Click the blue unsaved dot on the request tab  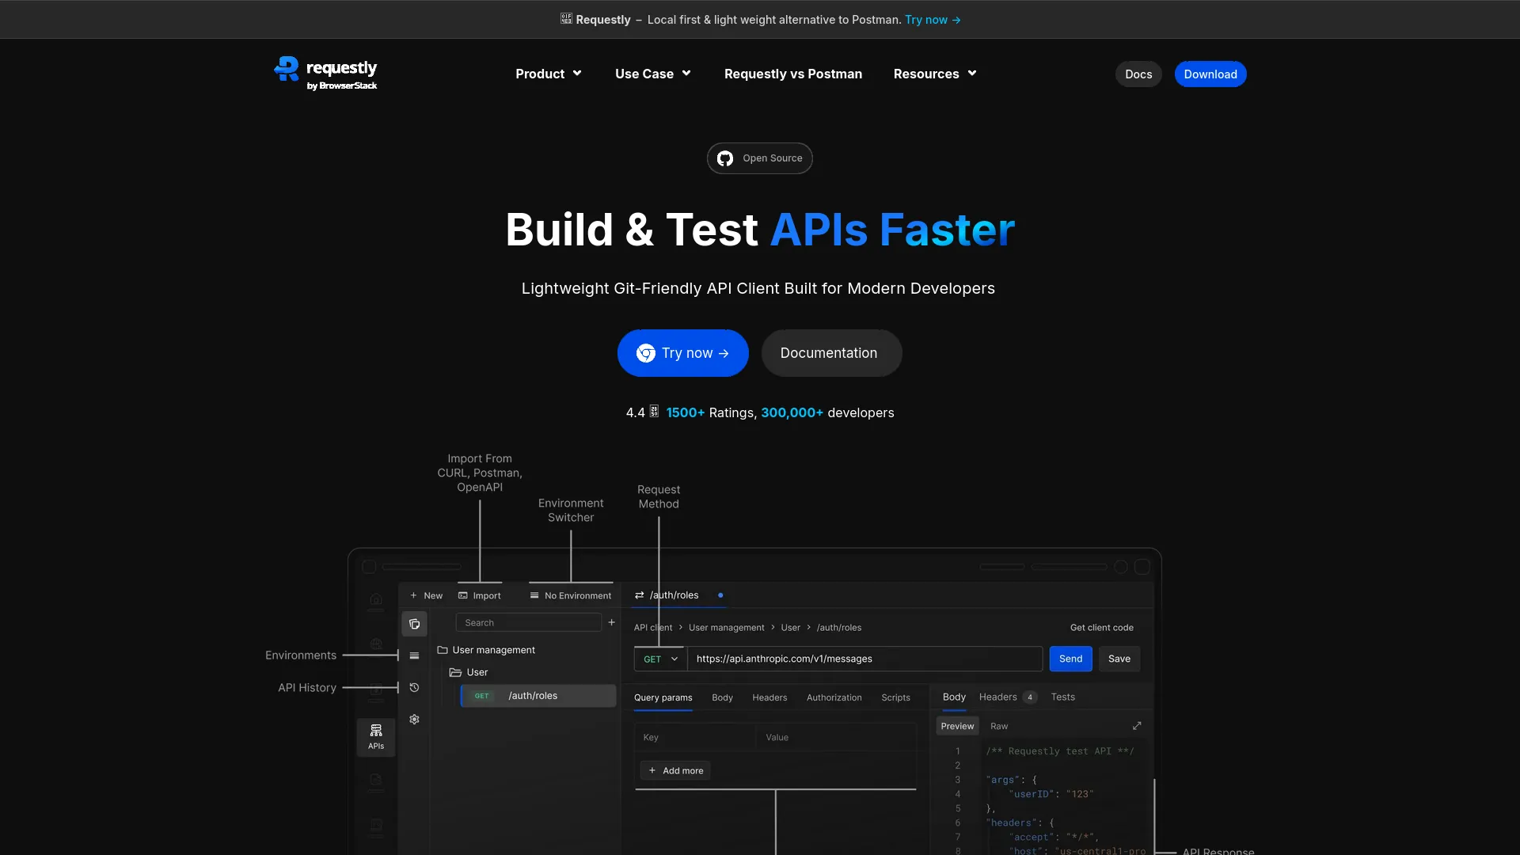[x=720, y=595]
